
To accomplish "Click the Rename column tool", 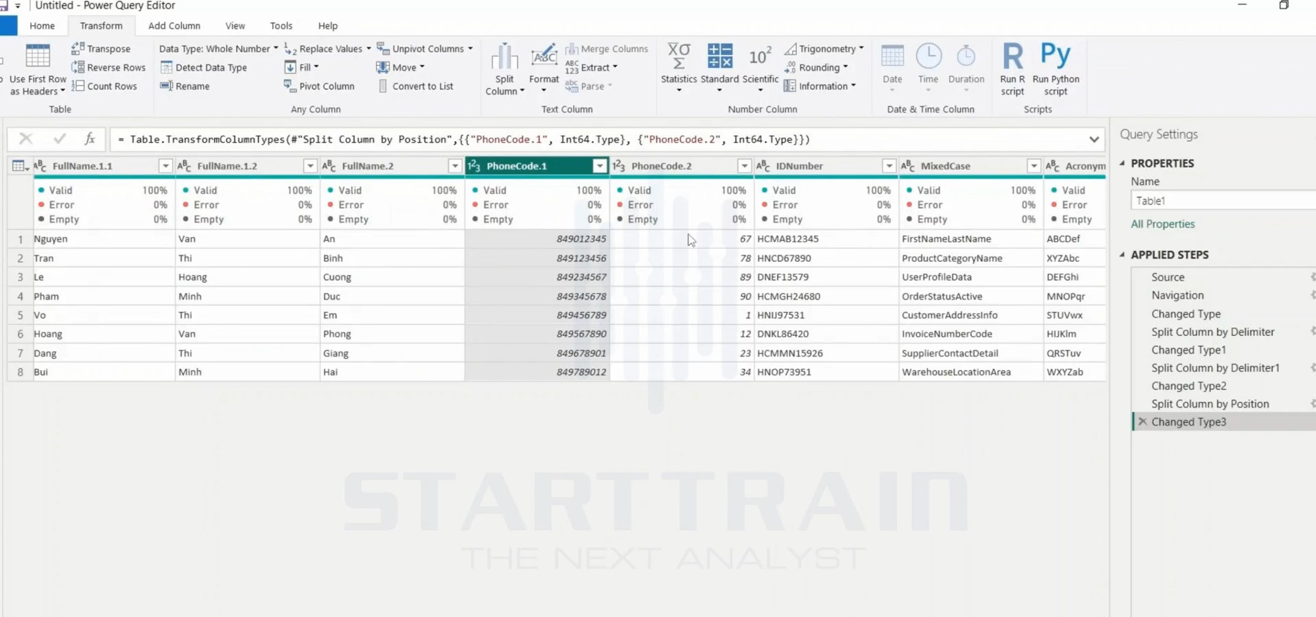I will [184, 86].
